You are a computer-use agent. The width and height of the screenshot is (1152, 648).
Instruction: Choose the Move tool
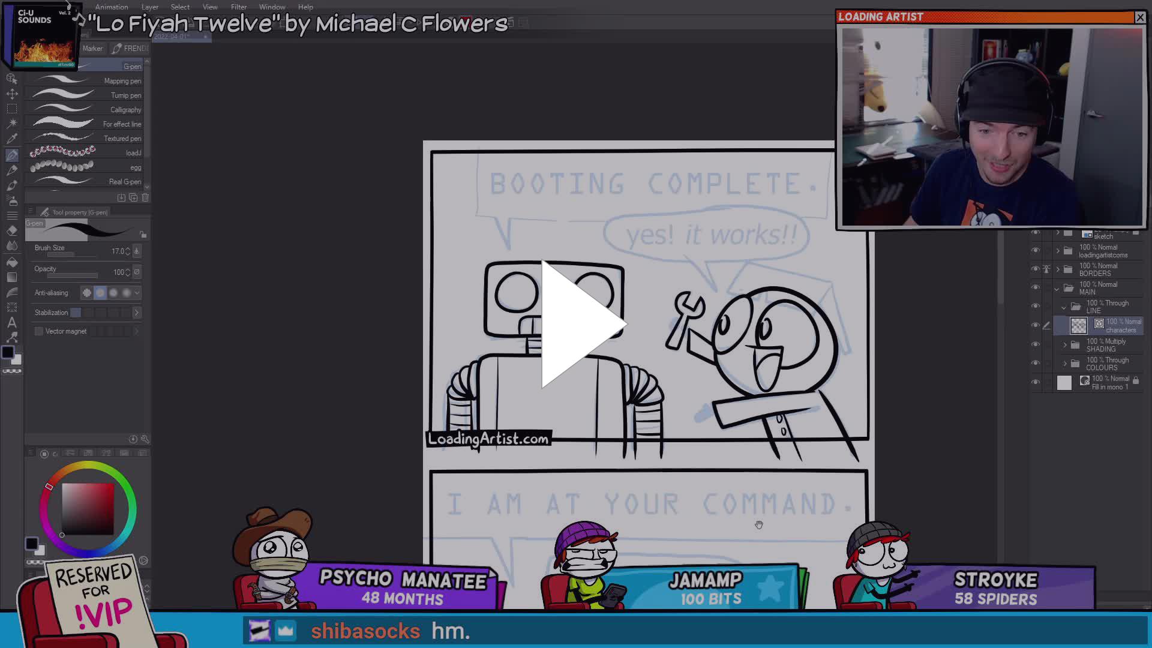click(x=12, y=94)
